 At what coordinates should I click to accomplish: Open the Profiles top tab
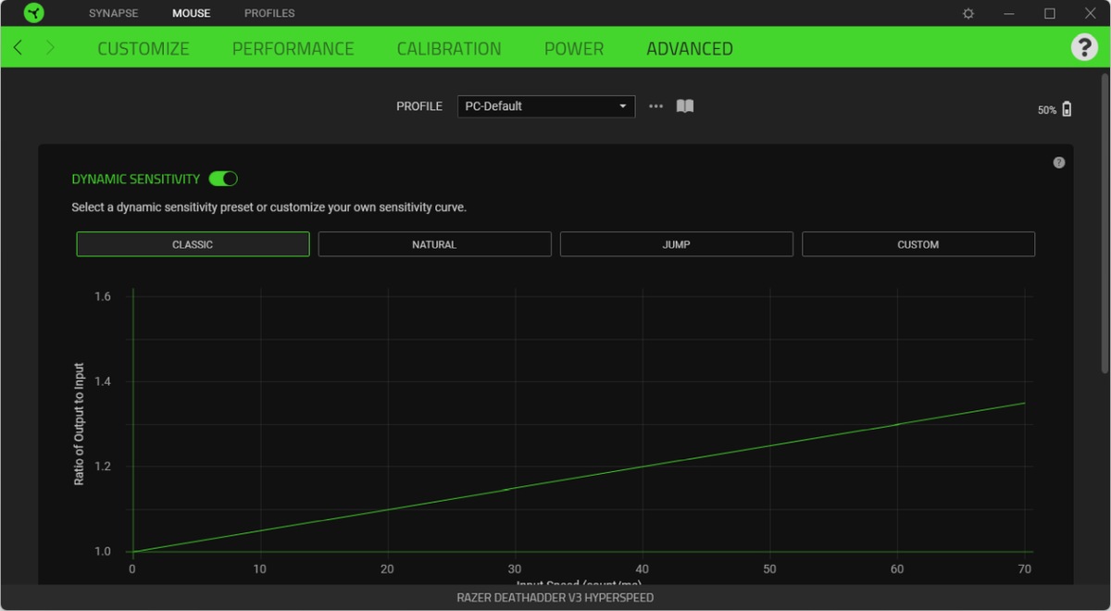coord(269,13)
